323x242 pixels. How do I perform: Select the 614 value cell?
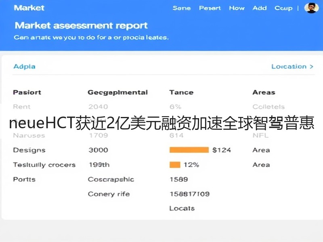point(176,136)
